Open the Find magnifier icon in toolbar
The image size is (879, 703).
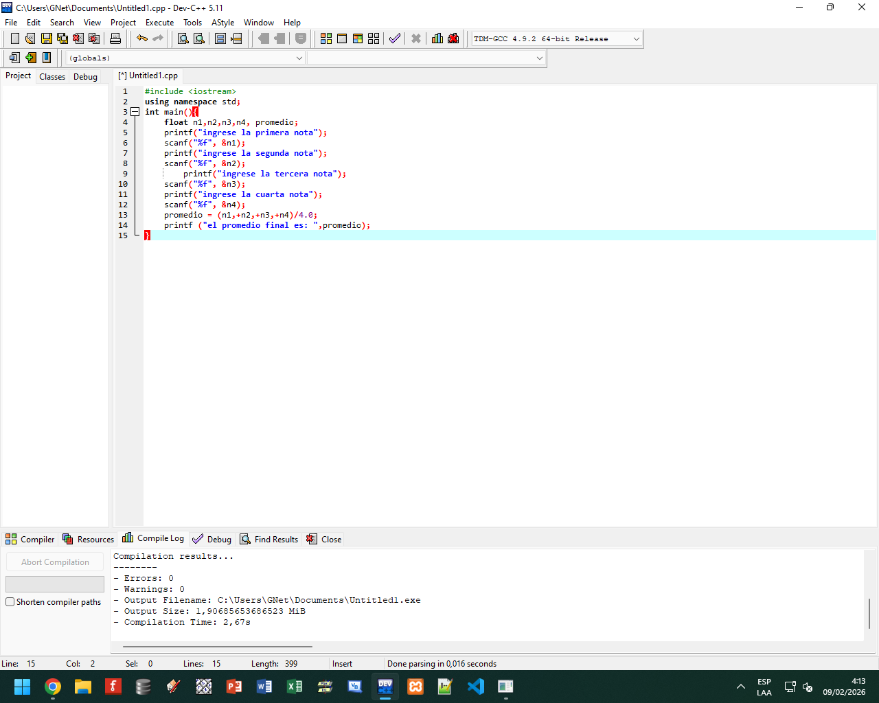pos(183,39)
